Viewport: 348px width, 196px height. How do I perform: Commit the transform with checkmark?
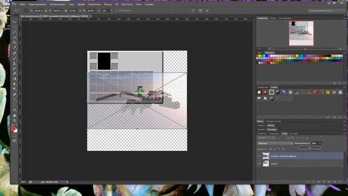click(x=207, y=10)
